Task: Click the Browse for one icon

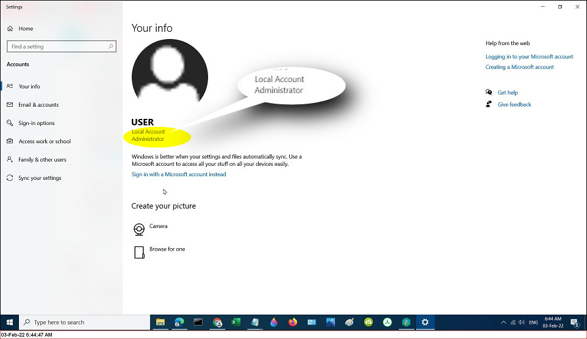Action: 139,252
